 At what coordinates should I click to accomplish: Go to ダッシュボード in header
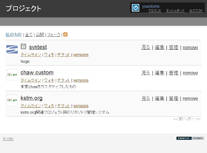click(x=175, y=10)
